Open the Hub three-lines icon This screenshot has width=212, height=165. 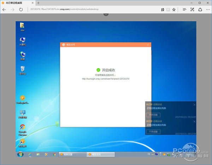coord(184,10)
